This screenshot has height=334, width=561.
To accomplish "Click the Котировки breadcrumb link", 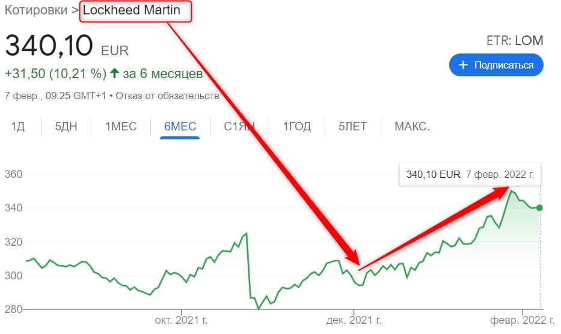I will [36, 10].
